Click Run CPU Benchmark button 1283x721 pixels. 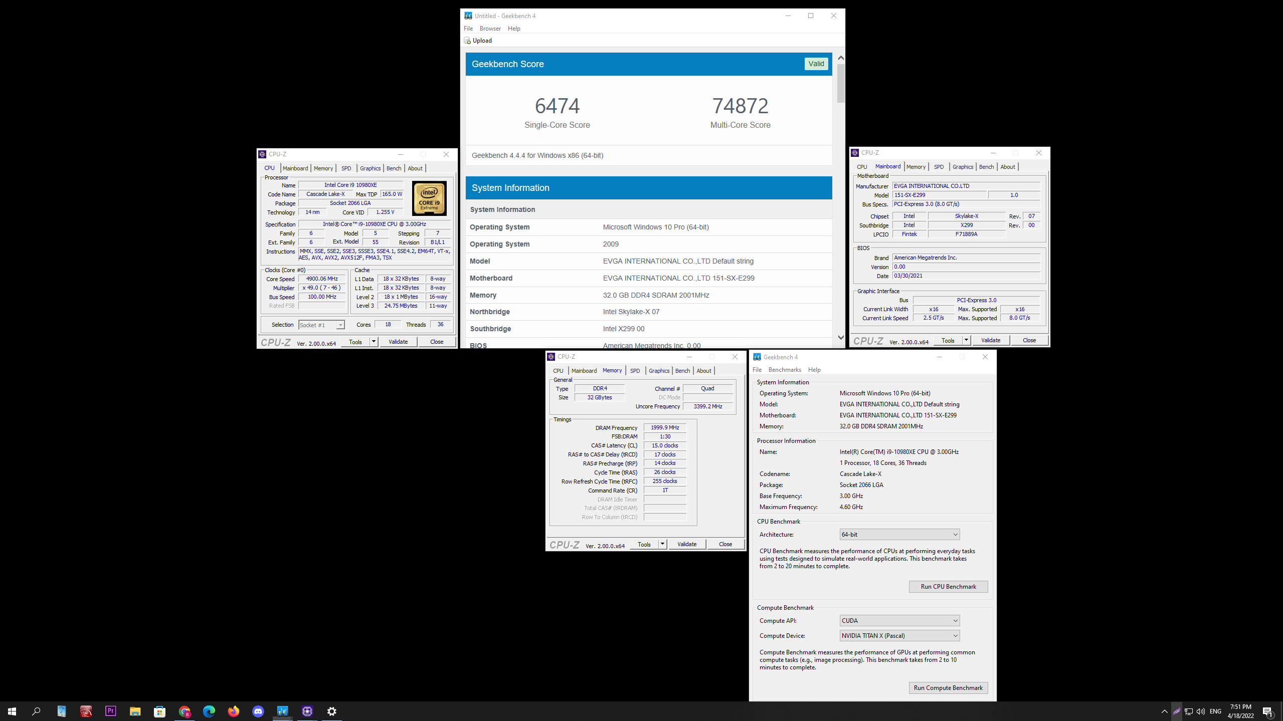pyautogui.click(x=948, y=587)
